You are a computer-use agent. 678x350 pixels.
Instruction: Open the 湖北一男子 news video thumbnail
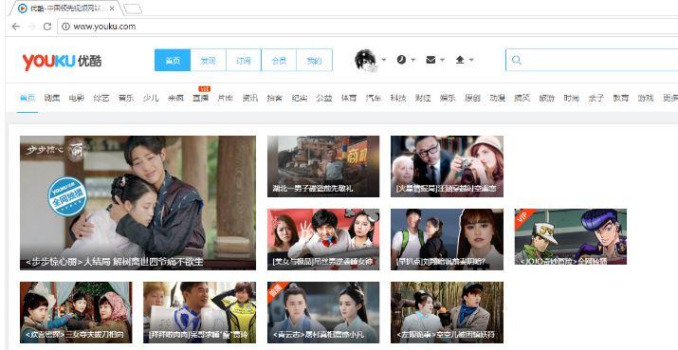[323, 167]
